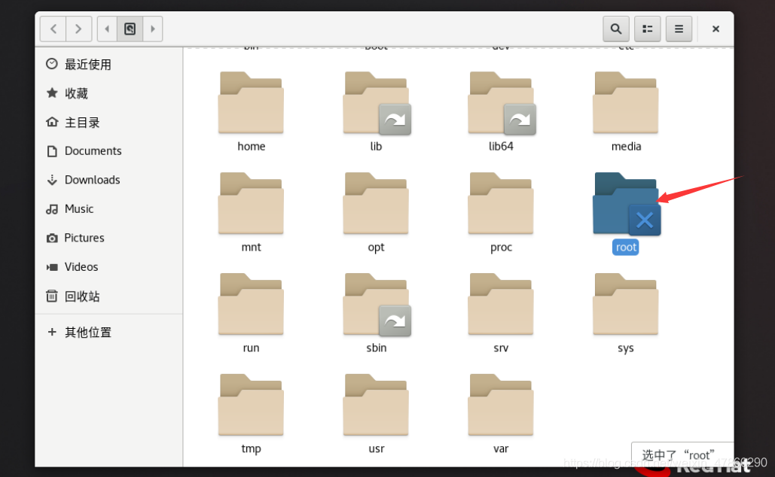The height and width of the screenshot is (477, 775).
Task: Select the usr folder icon
Action: (x=376, y=405)
